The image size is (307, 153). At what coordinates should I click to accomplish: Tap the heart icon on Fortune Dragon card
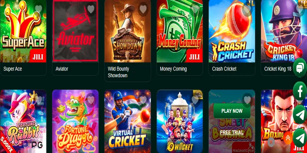91,100
